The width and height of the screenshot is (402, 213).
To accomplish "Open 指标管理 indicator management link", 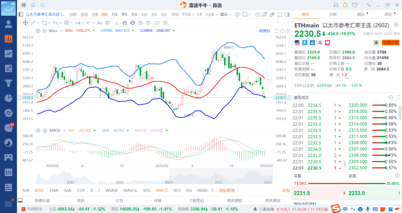I will tap(227, 190).
